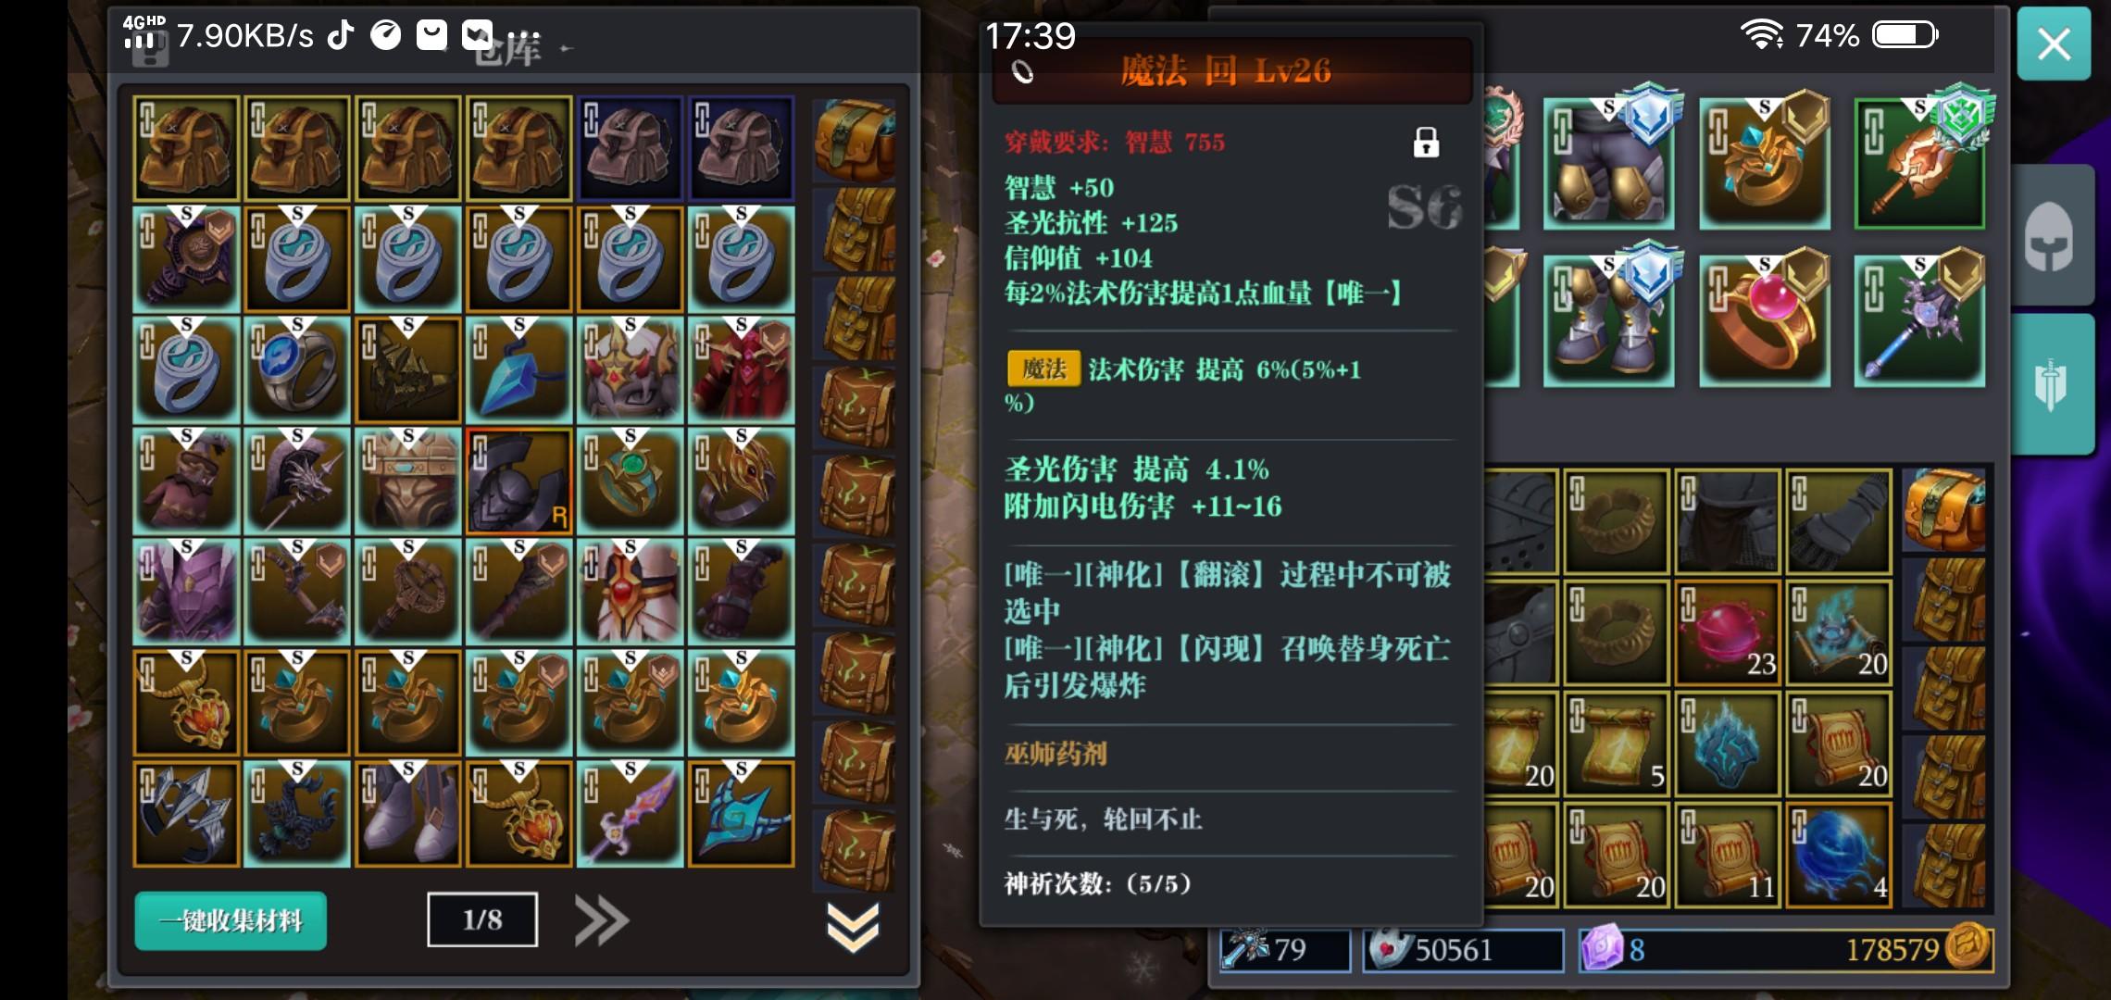Pick the blue crystal pendant in warehouse

pyautogui.click(x=519, y=370)
